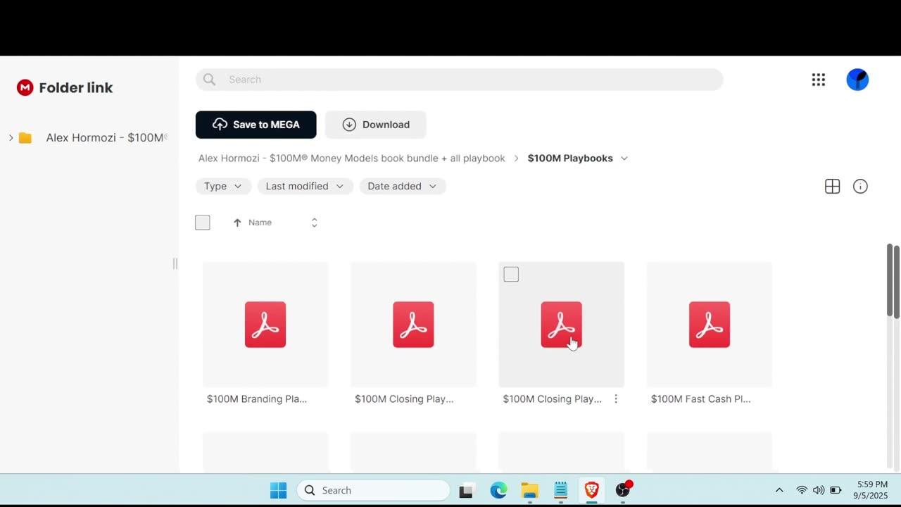This screenshot has height=507, width=901.
Task: Show hidden tray icons chevron
Action: pyautogui.click(x=779, y=490)
